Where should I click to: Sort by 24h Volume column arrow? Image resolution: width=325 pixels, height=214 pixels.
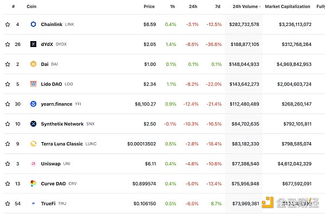[259, 6]
